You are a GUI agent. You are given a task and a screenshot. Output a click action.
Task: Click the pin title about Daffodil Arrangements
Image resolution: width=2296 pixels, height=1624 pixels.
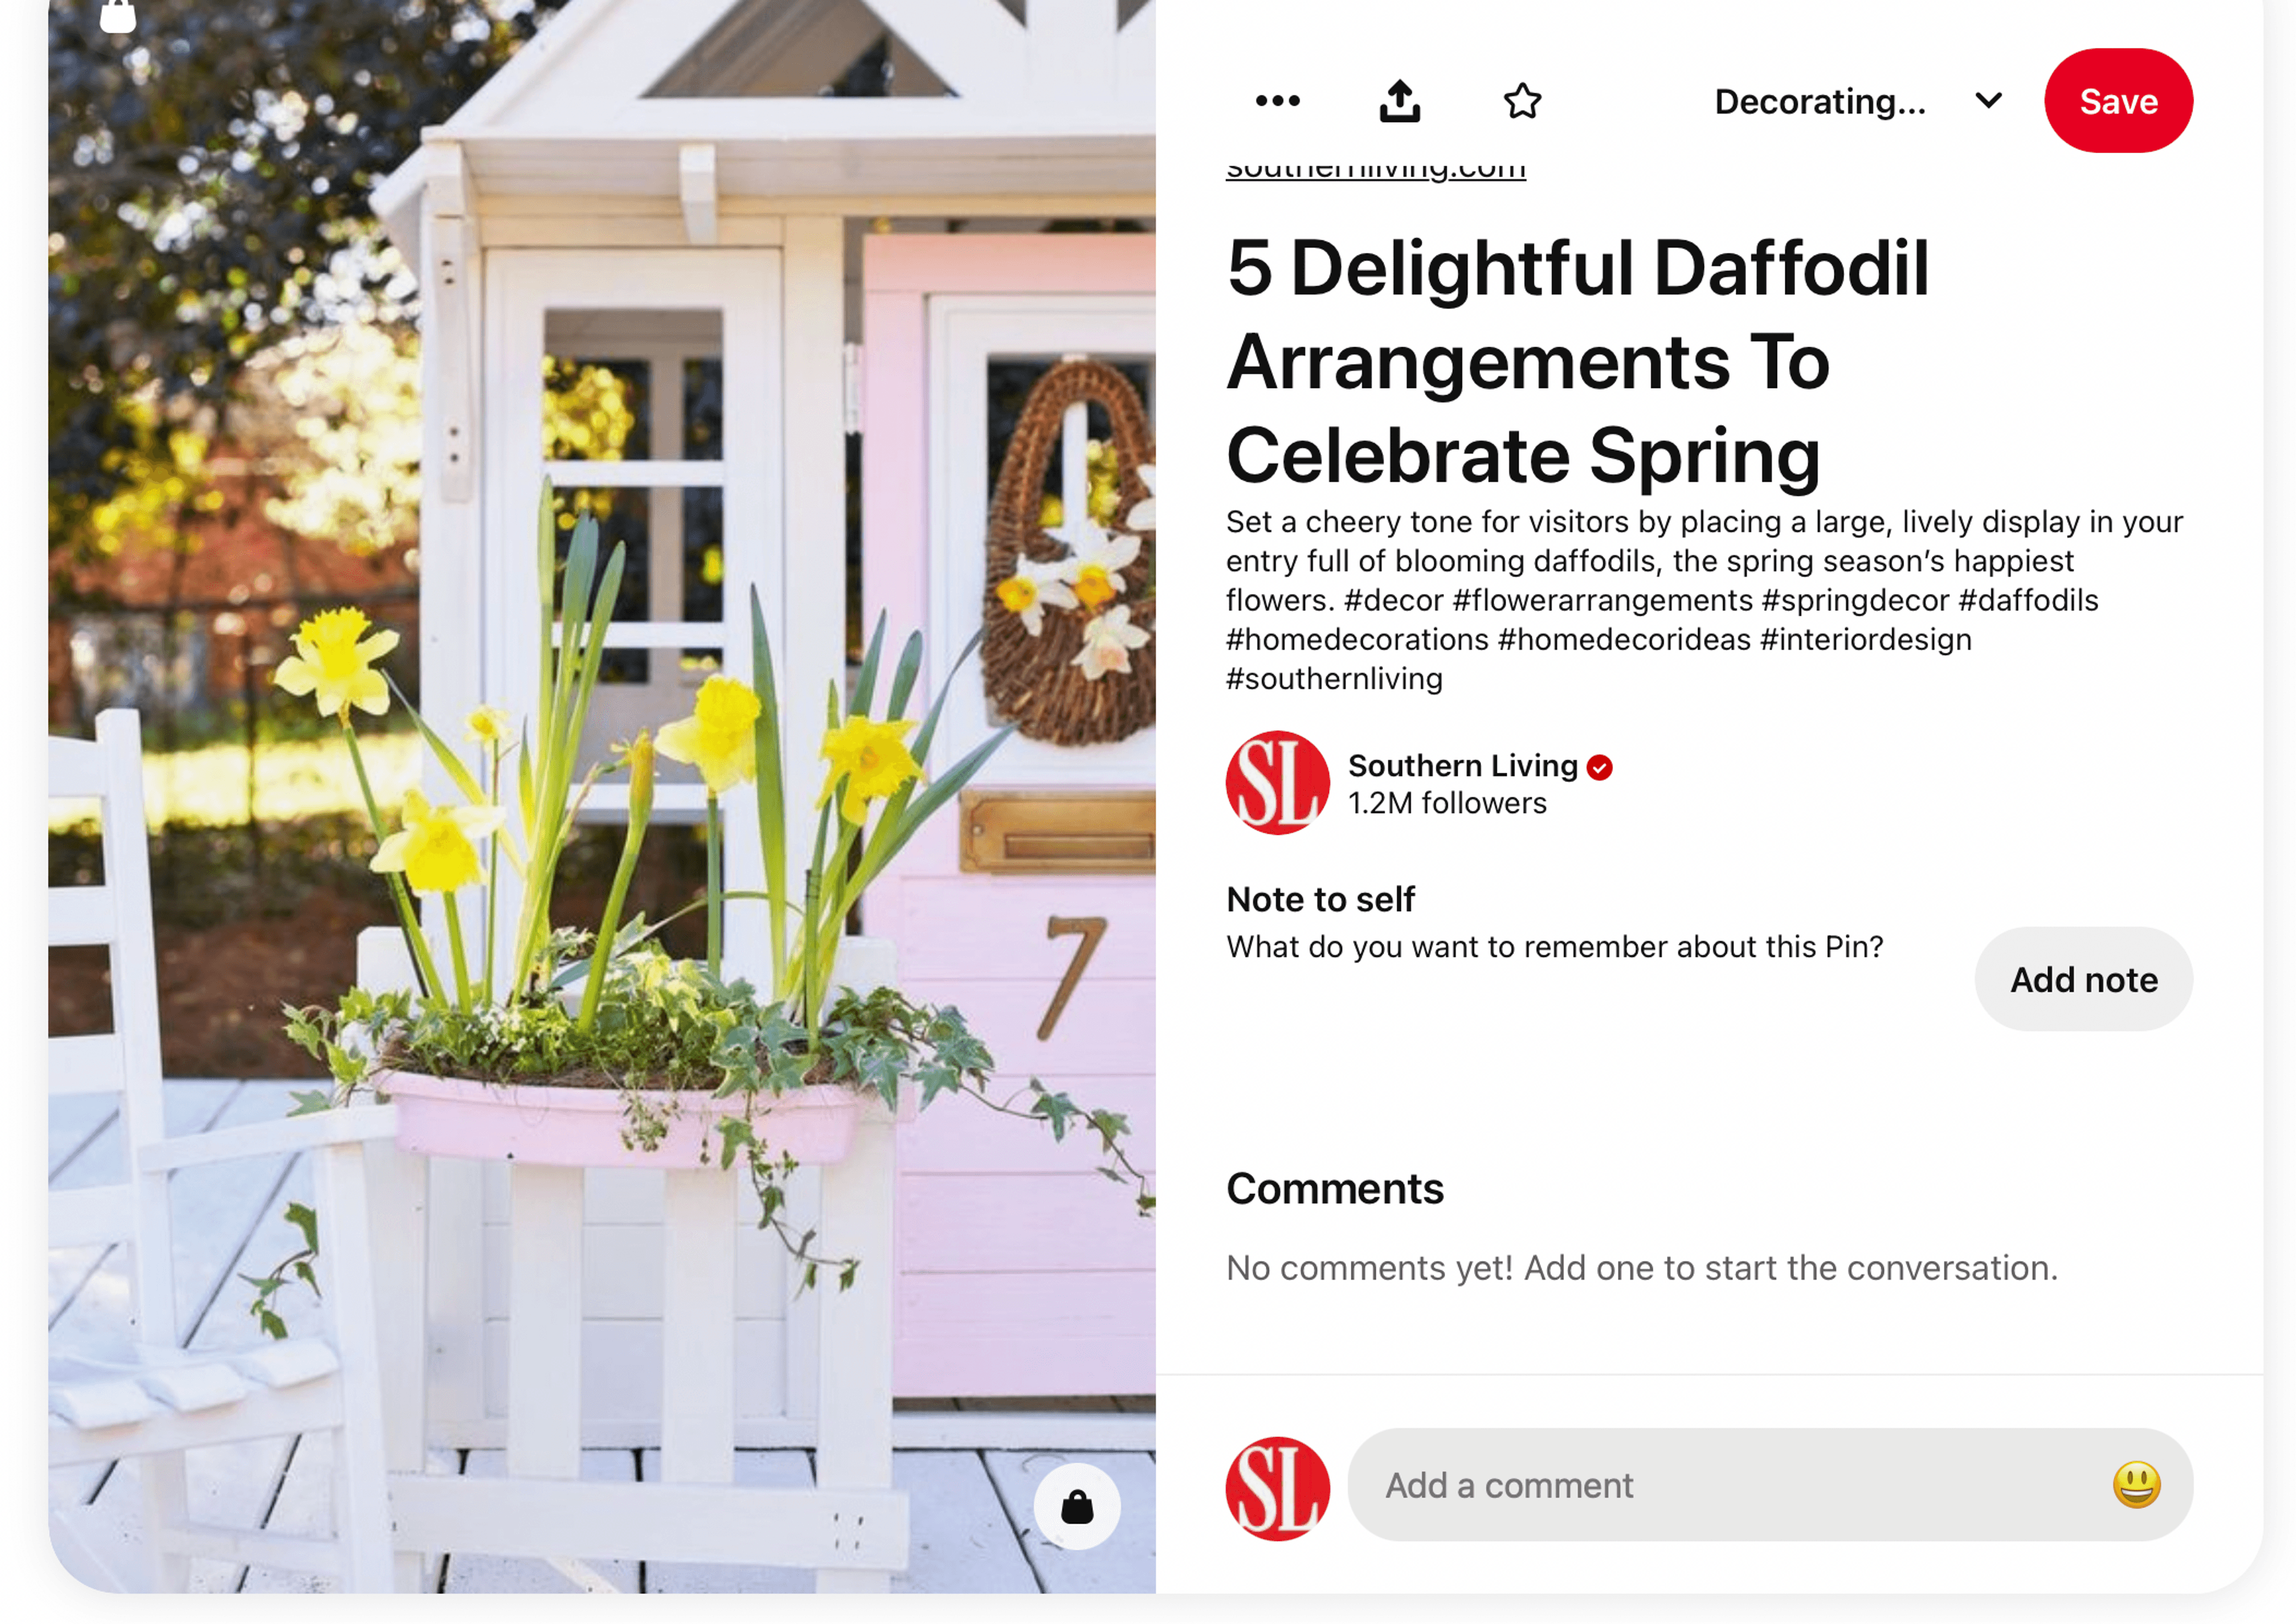tap(1578, 361)
